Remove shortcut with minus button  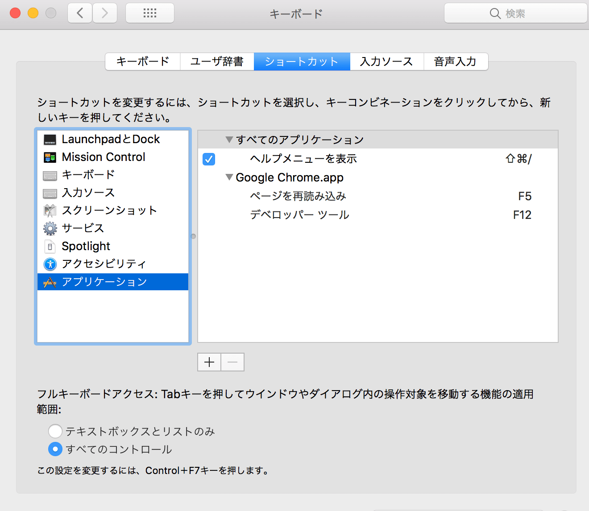232,362
